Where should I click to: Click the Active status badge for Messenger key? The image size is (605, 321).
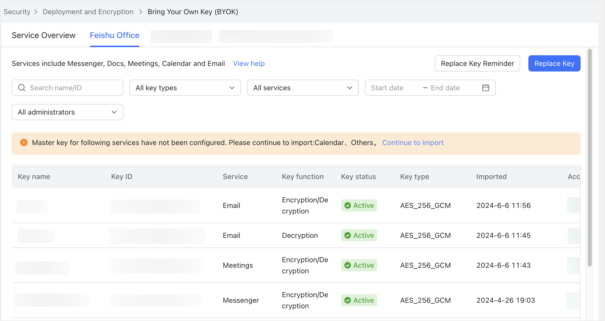359,300
